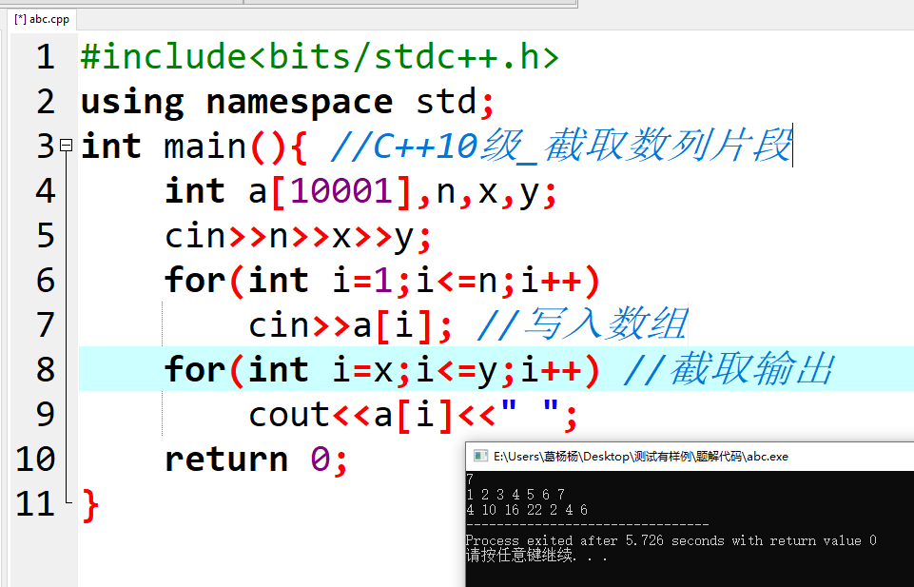This screenshot has width=914, height=587.
Task: Click the closing red brace on line 11
Action: point(90,503)
